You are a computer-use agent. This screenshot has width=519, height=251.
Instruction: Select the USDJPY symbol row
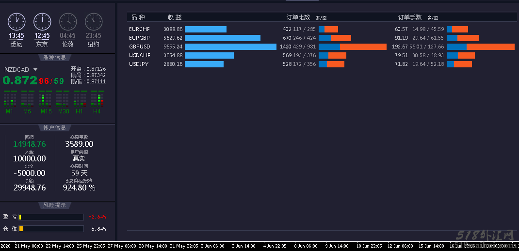tap(321, 64)
